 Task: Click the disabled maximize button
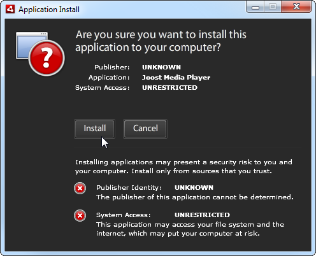coord(273,7)
